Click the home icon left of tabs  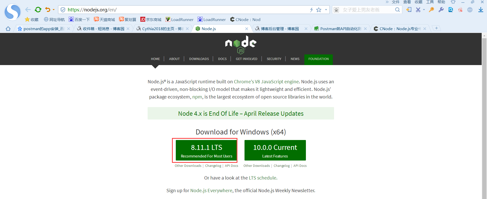(8, 29)
